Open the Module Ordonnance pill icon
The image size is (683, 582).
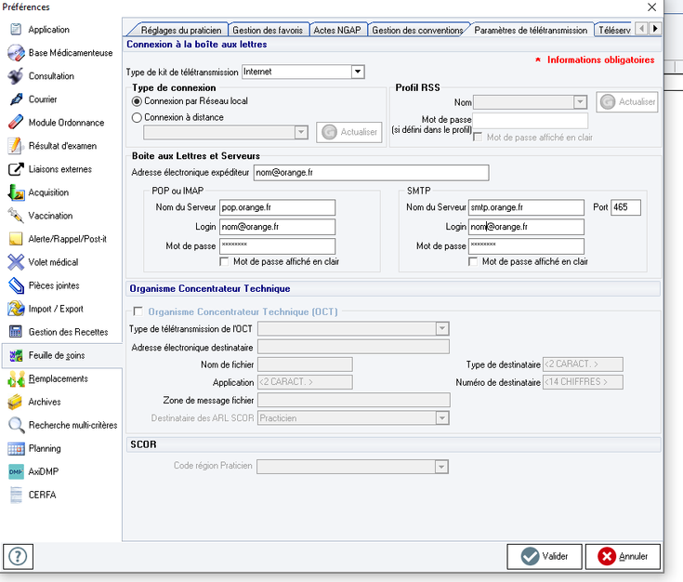[x=16, y=123]
